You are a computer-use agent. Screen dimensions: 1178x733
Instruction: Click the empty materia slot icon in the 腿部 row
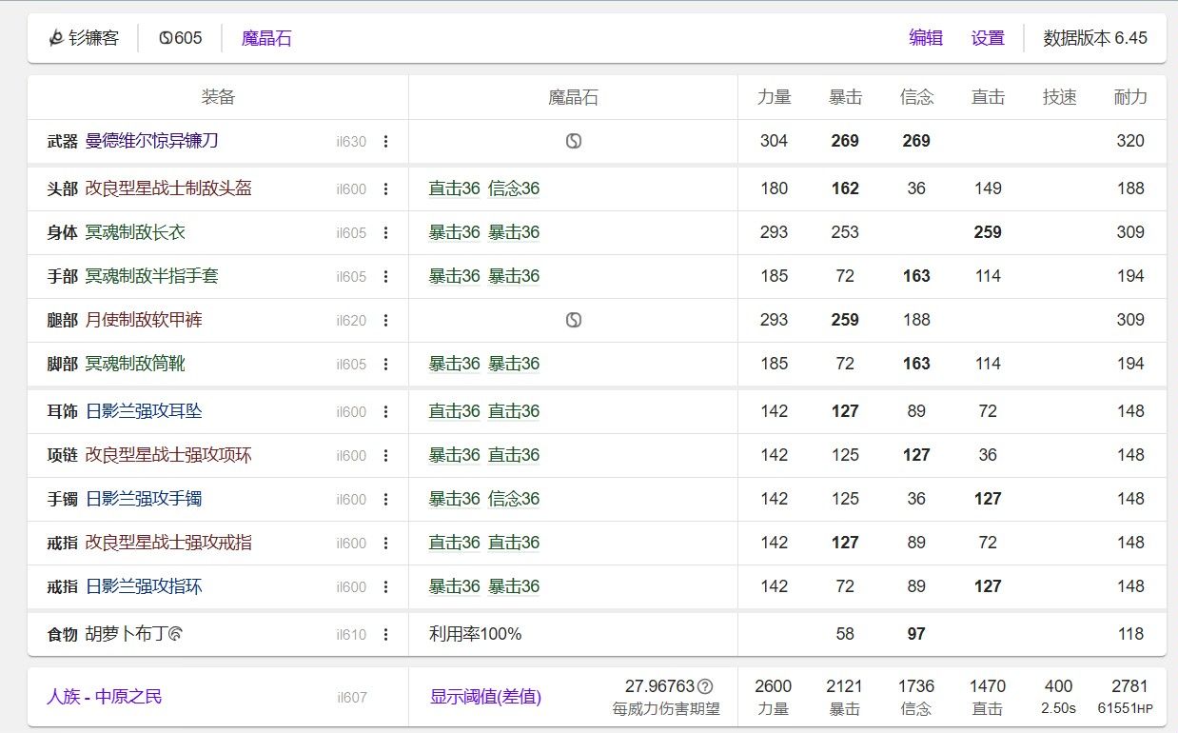[x=573, y=320]
